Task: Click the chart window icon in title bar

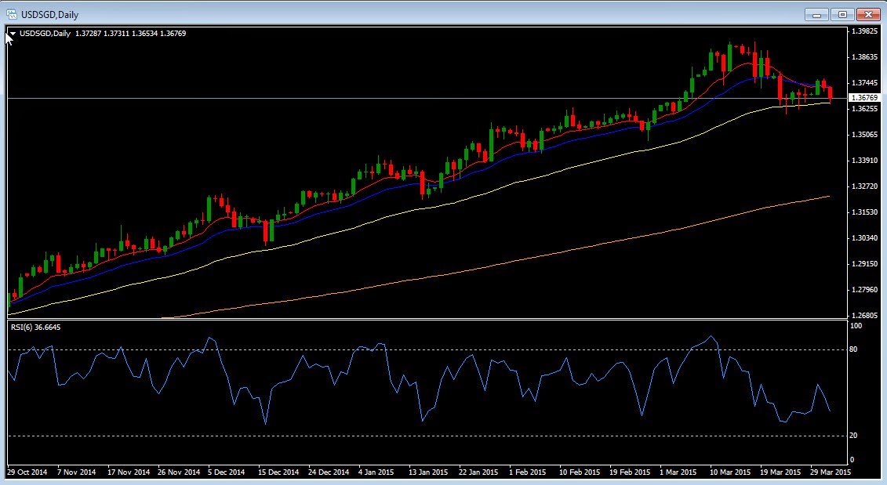Action: (11, 14)
